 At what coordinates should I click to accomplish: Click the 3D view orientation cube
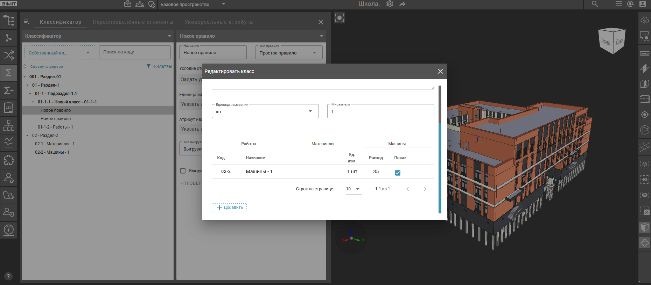[x=612, y=41]
